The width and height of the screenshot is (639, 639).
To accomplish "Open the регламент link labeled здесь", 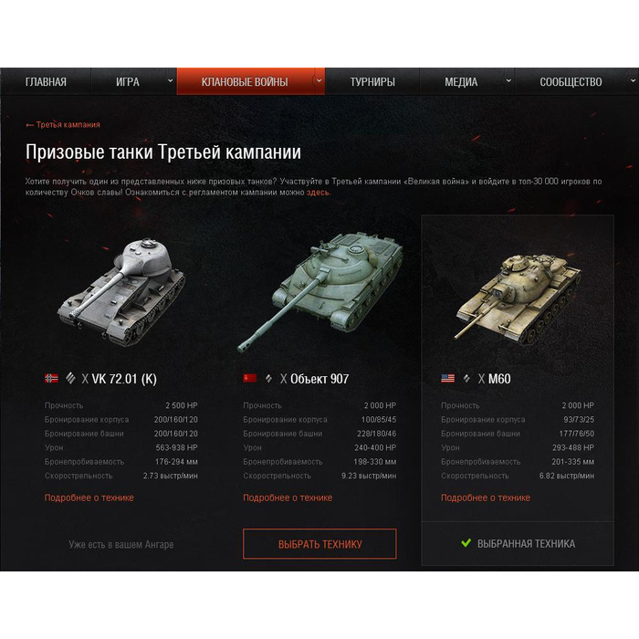I will click(x=318, y=193).
